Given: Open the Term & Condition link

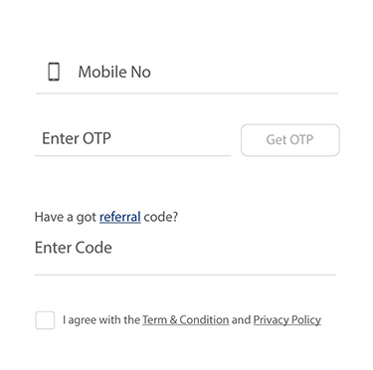Looking at the screenshot, I should (x=186, y=320).
